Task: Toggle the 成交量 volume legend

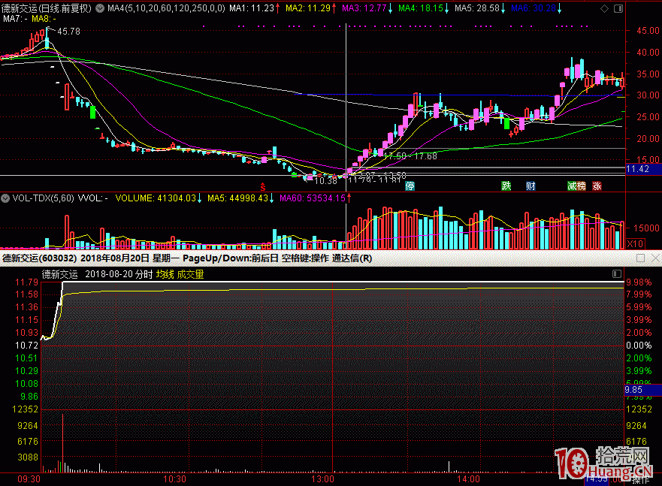Action: [191, 274]
